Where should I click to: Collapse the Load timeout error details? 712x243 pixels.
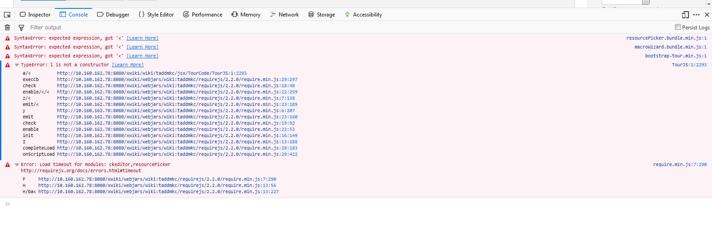(x=17, y=165)
